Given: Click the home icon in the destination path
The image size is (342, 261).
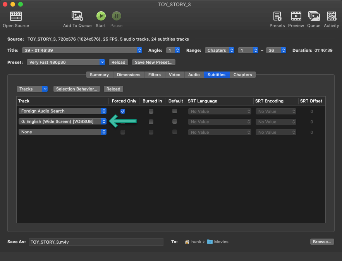Looking at the screenshot, I should tap(187, 242).
